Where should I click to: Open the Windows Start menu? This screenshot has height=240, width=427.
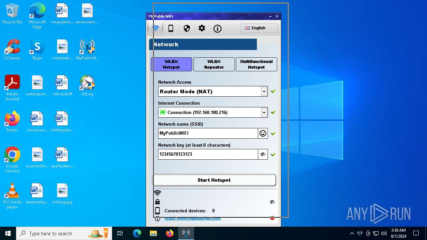pos(8,233)
